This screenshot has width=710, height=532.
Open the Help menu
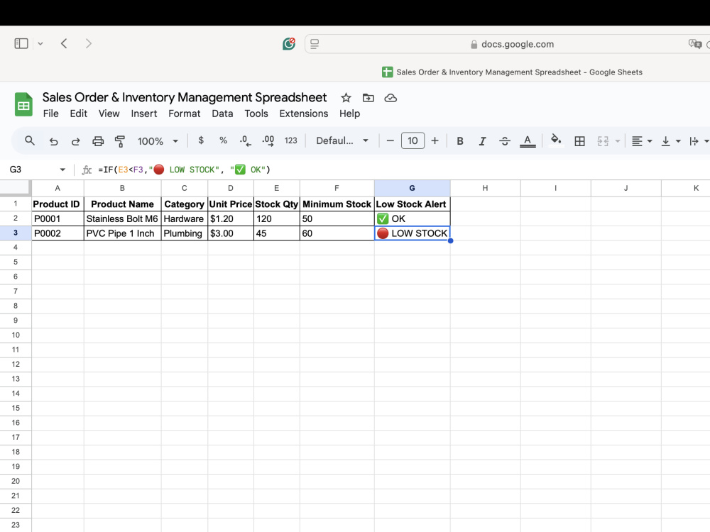click(349, 113)
